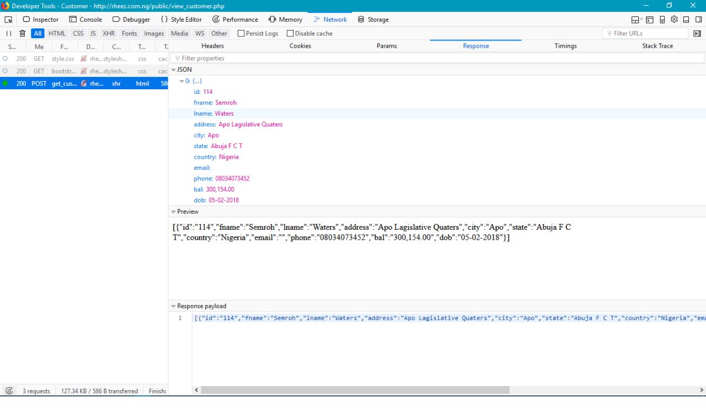The width and height of the screenshot is (706, 416).
Task: Select the country: Nigeria property
Action: 216,157
